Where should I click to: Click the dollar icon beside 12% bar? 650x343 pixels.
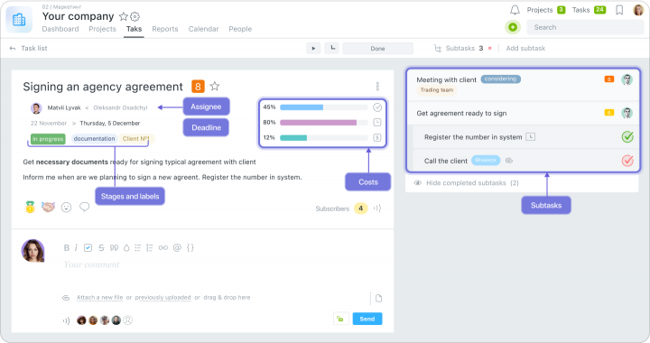pyautogui.click(x=376, y=137)
